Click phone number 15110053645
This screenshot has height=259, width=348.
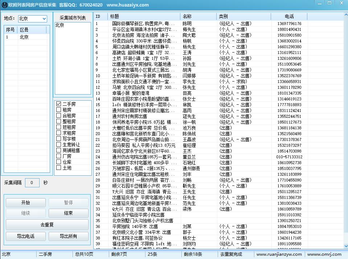(x=289, y=64)
